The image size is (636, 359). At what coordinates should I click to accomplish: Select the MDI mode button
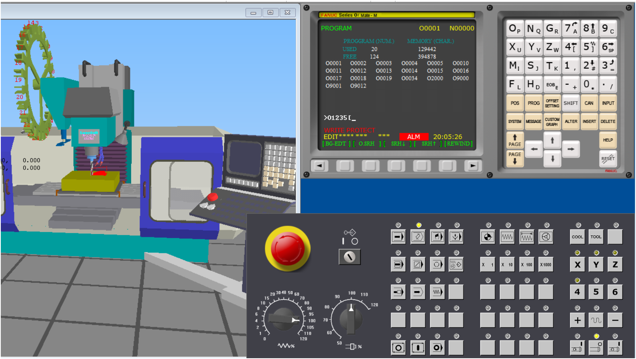point(437,237)
